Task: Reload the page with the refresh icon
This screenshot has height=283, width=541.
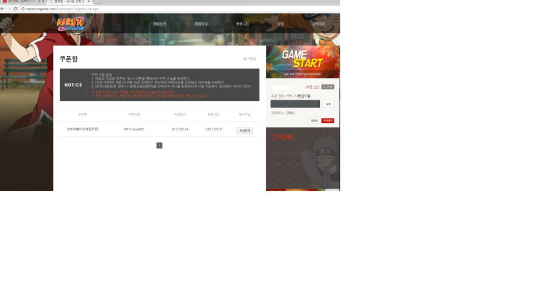Action: coord(15,9)
